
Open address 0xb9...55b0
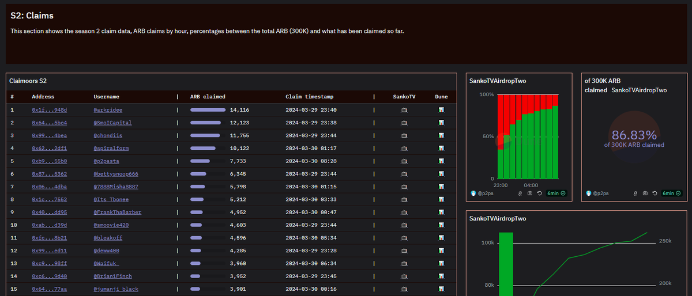pos(50,161)
